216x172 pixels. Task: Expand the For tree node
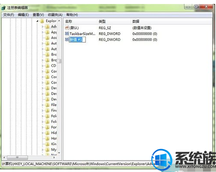pyautogui.click(x=43, y=127)
